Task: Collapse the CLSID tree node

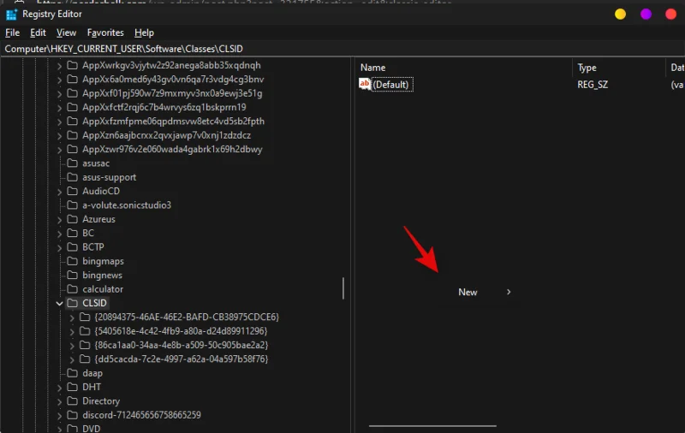Action: point(59,303)
